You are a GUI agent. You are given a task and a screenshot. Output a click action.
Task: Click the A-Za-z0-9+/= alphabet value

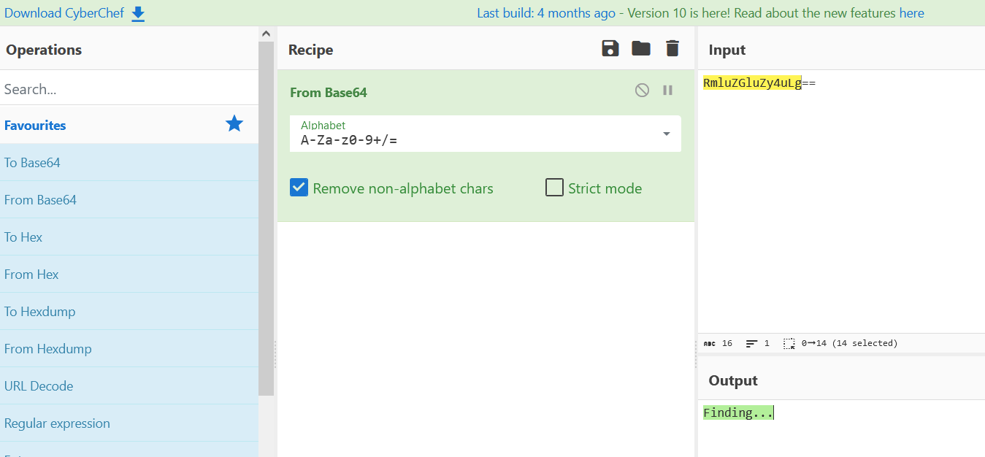pos(348,139)
